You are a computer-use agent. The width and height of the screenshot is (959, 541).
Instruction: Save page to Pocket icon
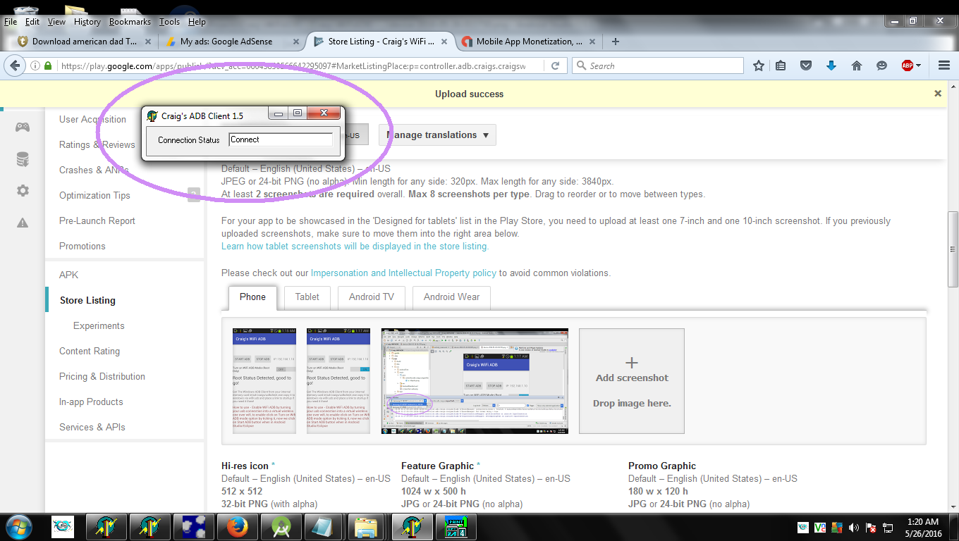click(x=806, y=66)
